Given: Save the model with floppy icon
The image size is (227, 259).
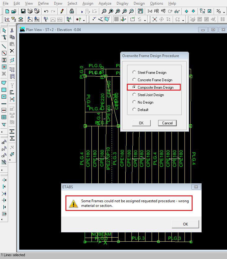Looking at the screenshot, I should tap(23, 11).
